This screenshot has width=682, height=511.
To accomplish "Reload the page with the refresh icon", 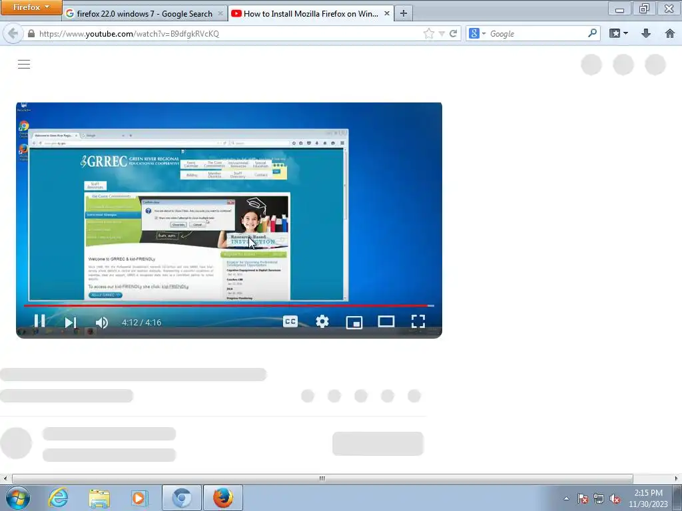I will (453, 33).
